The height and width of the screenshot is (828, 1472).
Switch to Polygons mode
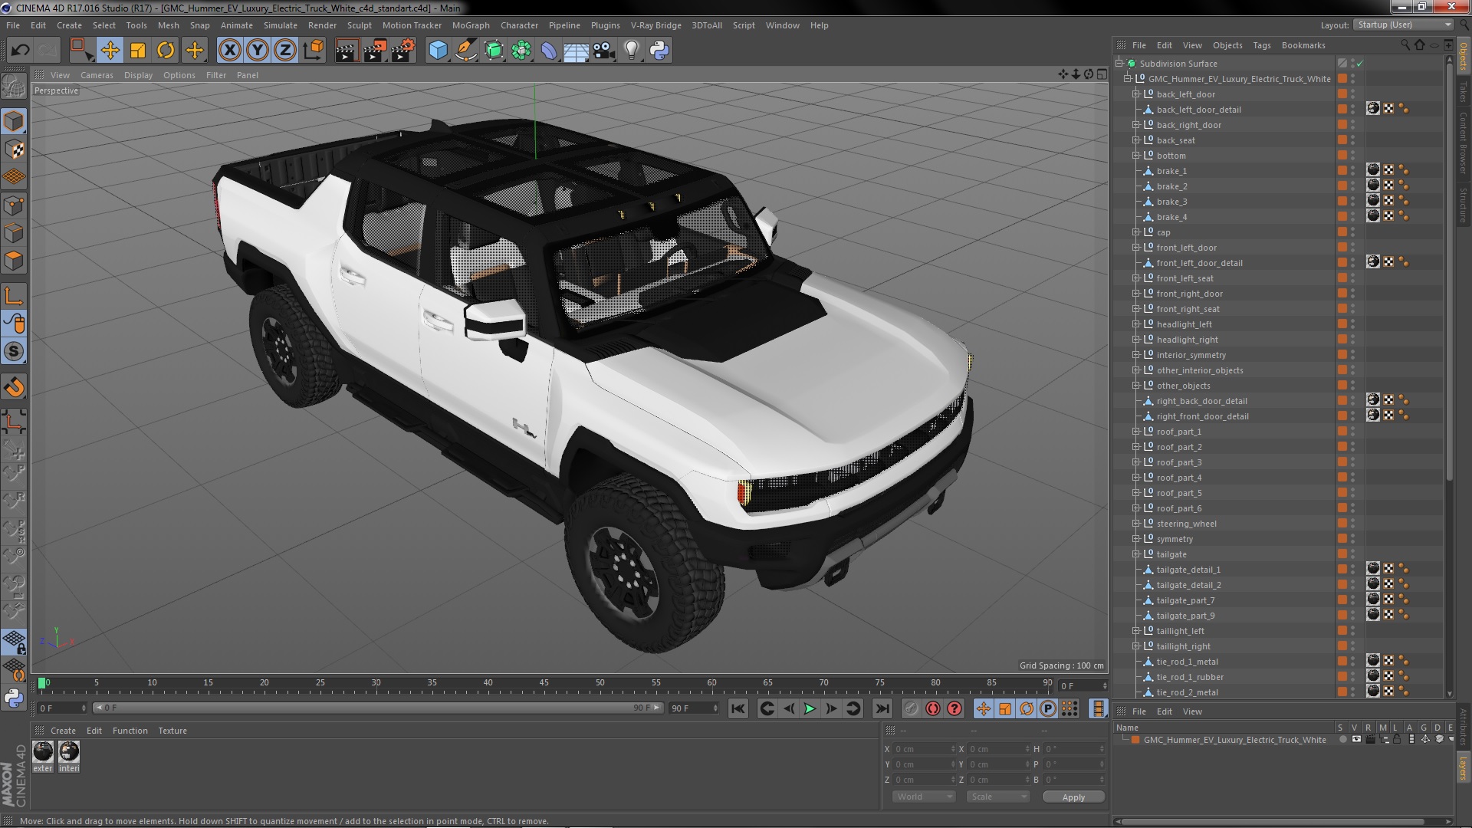point(14,261)
